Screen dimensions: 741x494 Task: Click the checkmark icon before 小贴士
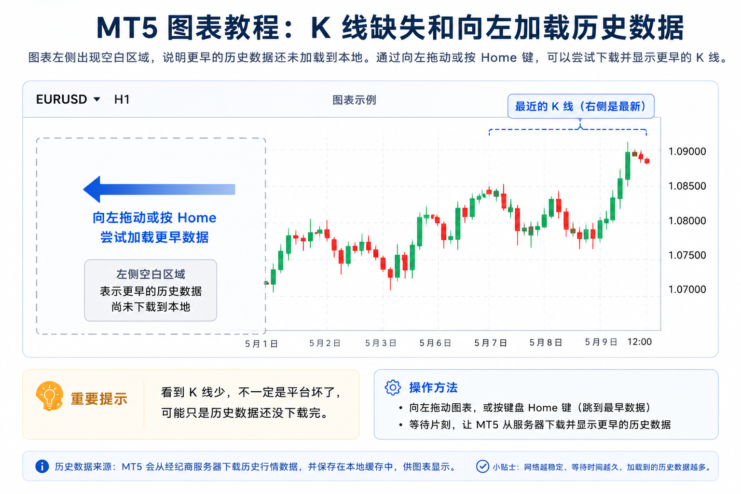click(x=482, y=467)
